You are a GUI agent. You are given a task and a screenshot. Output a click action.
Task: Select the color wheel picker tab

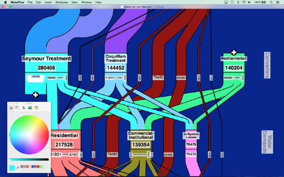(11, 108)
